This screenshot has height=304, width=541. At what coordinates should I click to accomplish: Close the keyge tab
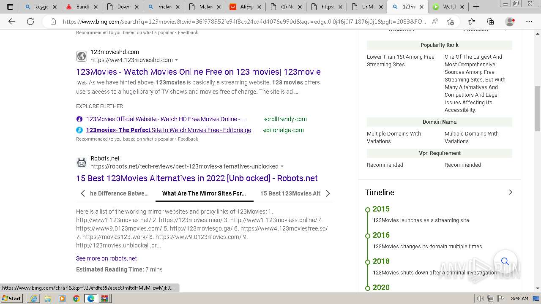(55, 7)
